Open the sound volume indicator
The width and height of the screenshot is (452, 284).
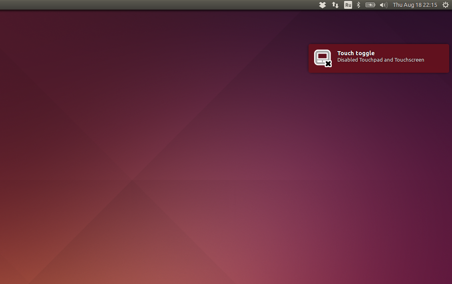click(x=384, y=5)
